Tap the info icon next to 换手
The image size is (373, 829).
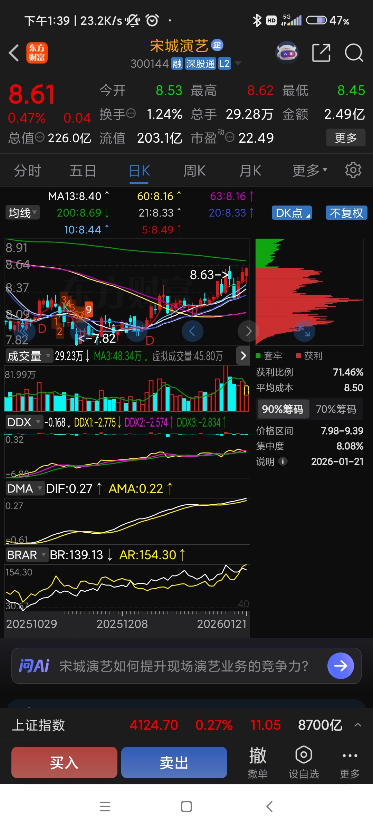tap(131, 113)
